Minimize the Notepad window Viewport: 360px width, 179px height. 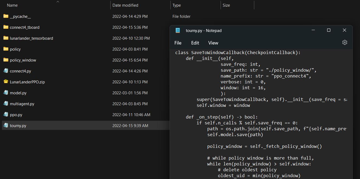tap(313, 30)
